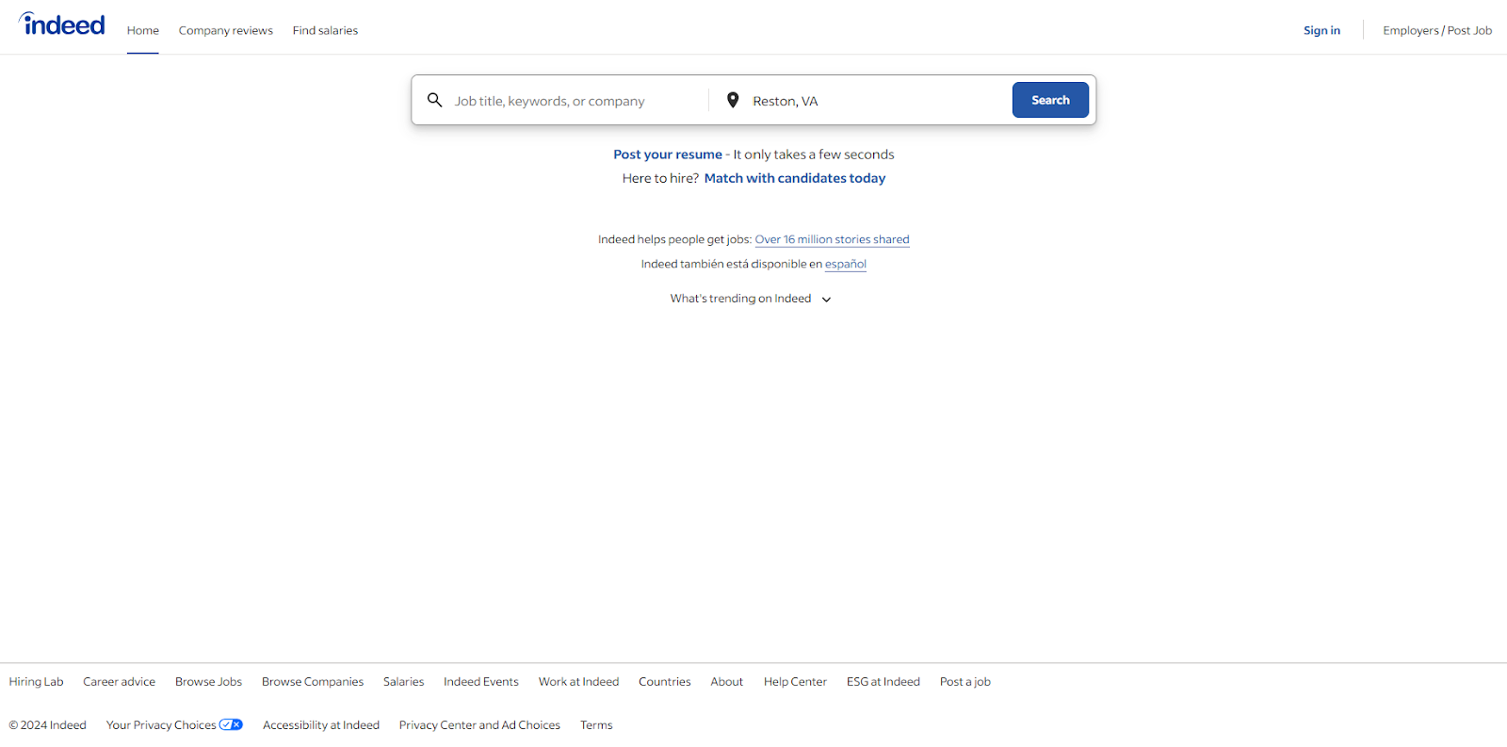Screen dimensions: 1507x747
Task: Open Career advice footer link
Action: point(119,682)
